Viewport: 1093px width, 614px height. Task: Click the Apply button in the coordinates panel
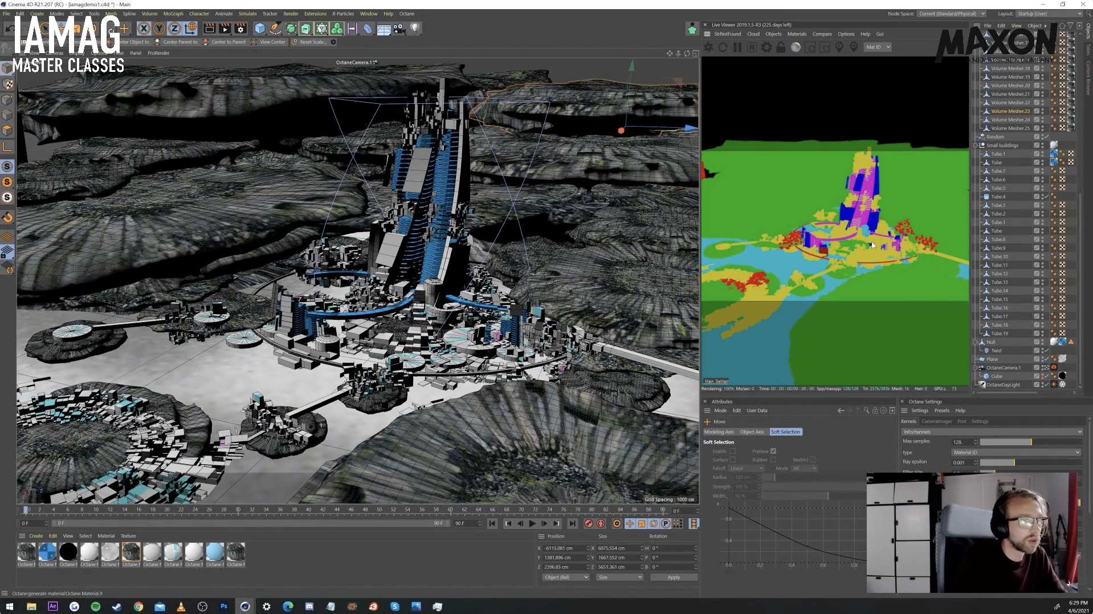674,577
